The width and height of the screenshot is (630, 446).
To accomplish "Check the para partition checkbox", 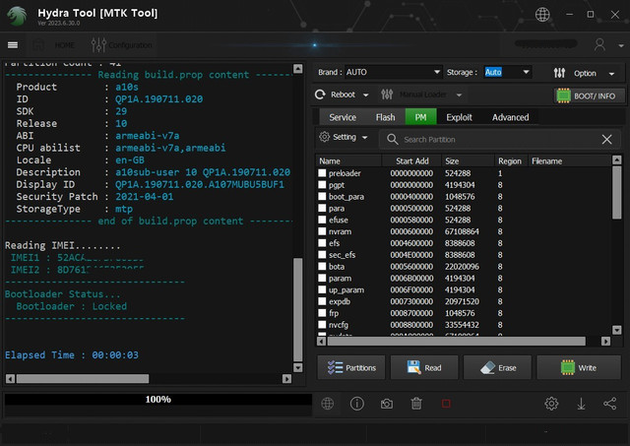I will pyautogui.click(x=322, y=208).
